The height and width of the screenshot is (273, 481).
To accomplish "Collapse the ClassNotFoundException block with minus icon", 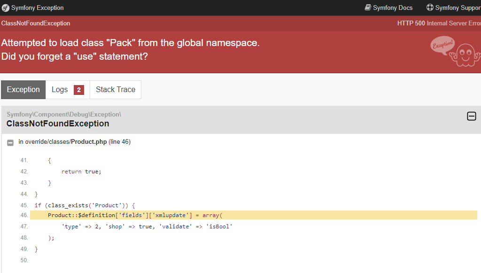I will [472, 116].
